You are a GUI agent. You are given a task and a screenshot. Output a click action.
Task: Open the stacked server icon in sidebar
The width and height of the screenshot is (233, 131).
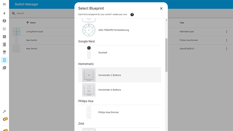tap(4, 44)
